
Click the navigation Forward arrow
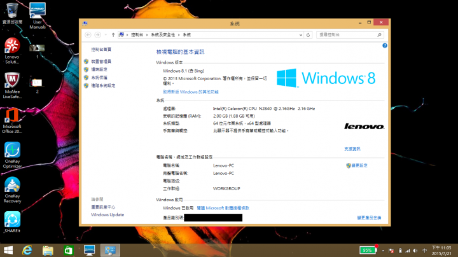click(97, 35)
